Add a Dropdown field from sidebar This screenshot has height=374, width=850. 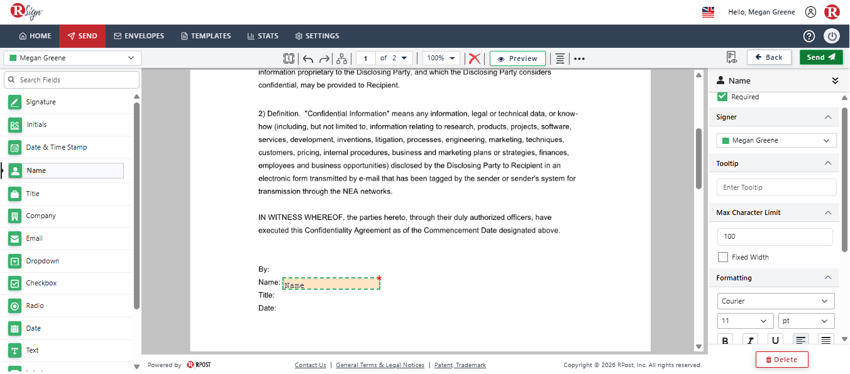(x=42, y=261)
